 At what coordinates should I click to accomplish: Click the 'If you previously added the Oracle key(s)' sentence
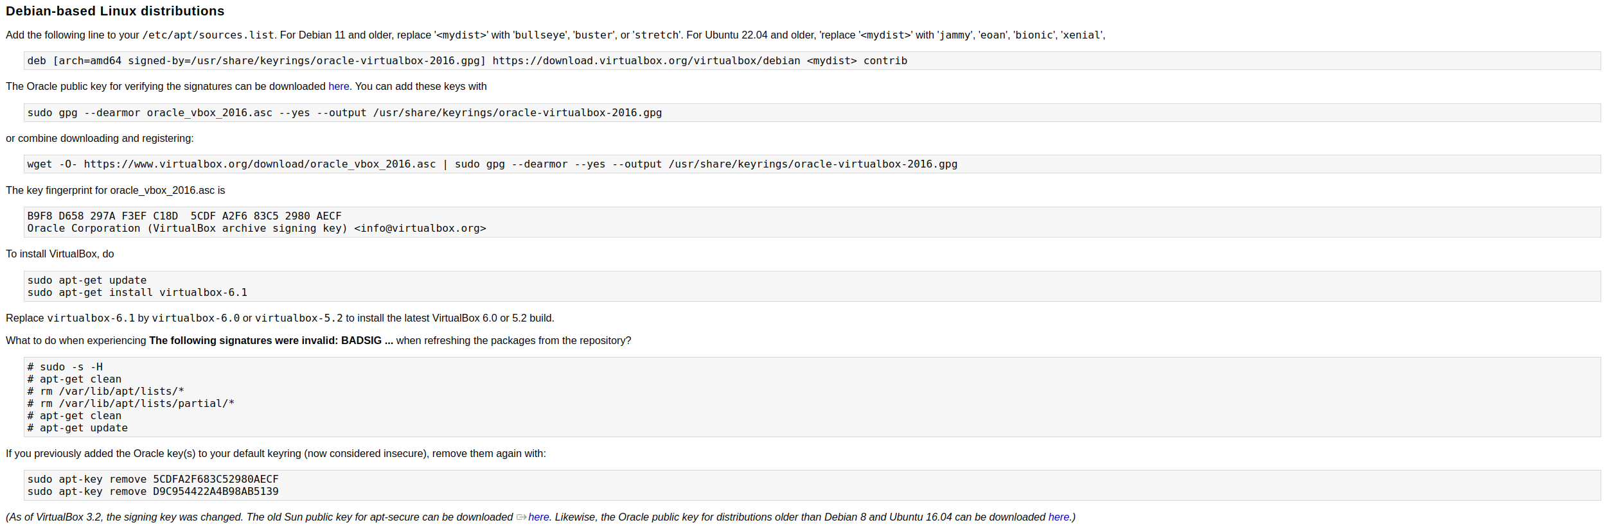point(276,454)
